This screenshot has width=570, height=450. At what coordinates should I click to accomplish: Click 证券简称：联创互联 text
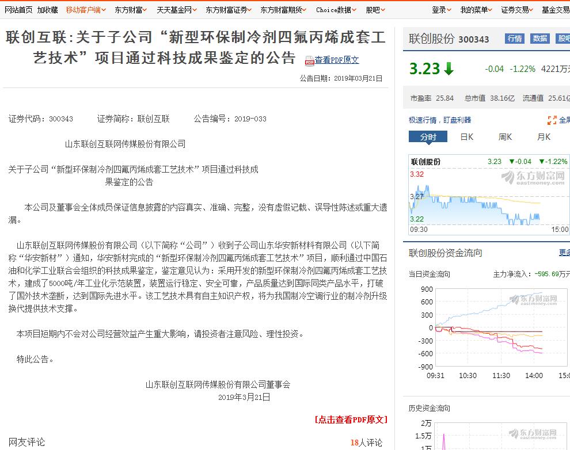click(134, 119)
